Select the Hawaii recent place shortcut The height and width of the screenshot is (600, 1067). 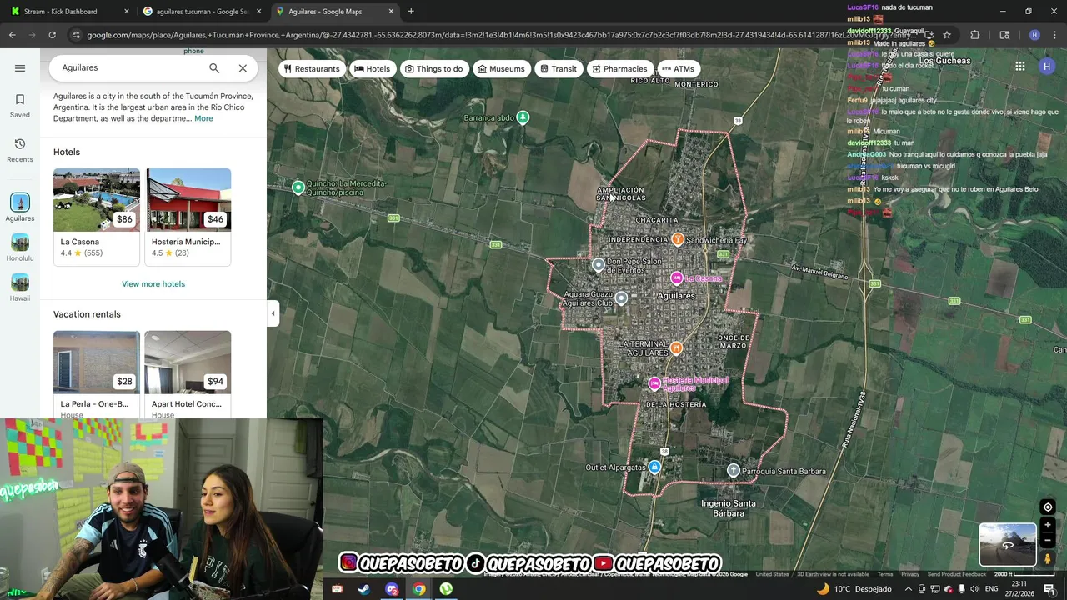tap(20, 287)
